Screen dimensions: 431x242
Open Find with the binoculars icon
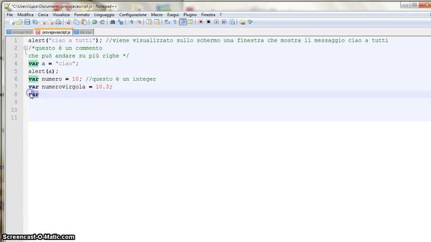tap(112, 22)
